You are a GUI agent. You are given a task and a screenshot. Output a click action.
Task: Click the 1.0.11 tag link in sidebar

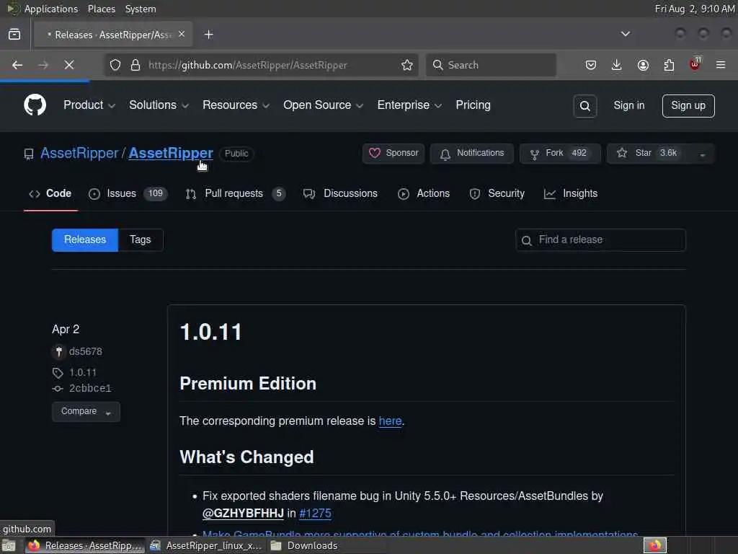[x=83, y=373]
